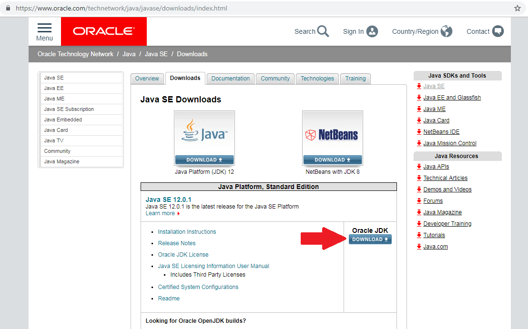Open Java Card in left sidebar

81,130
